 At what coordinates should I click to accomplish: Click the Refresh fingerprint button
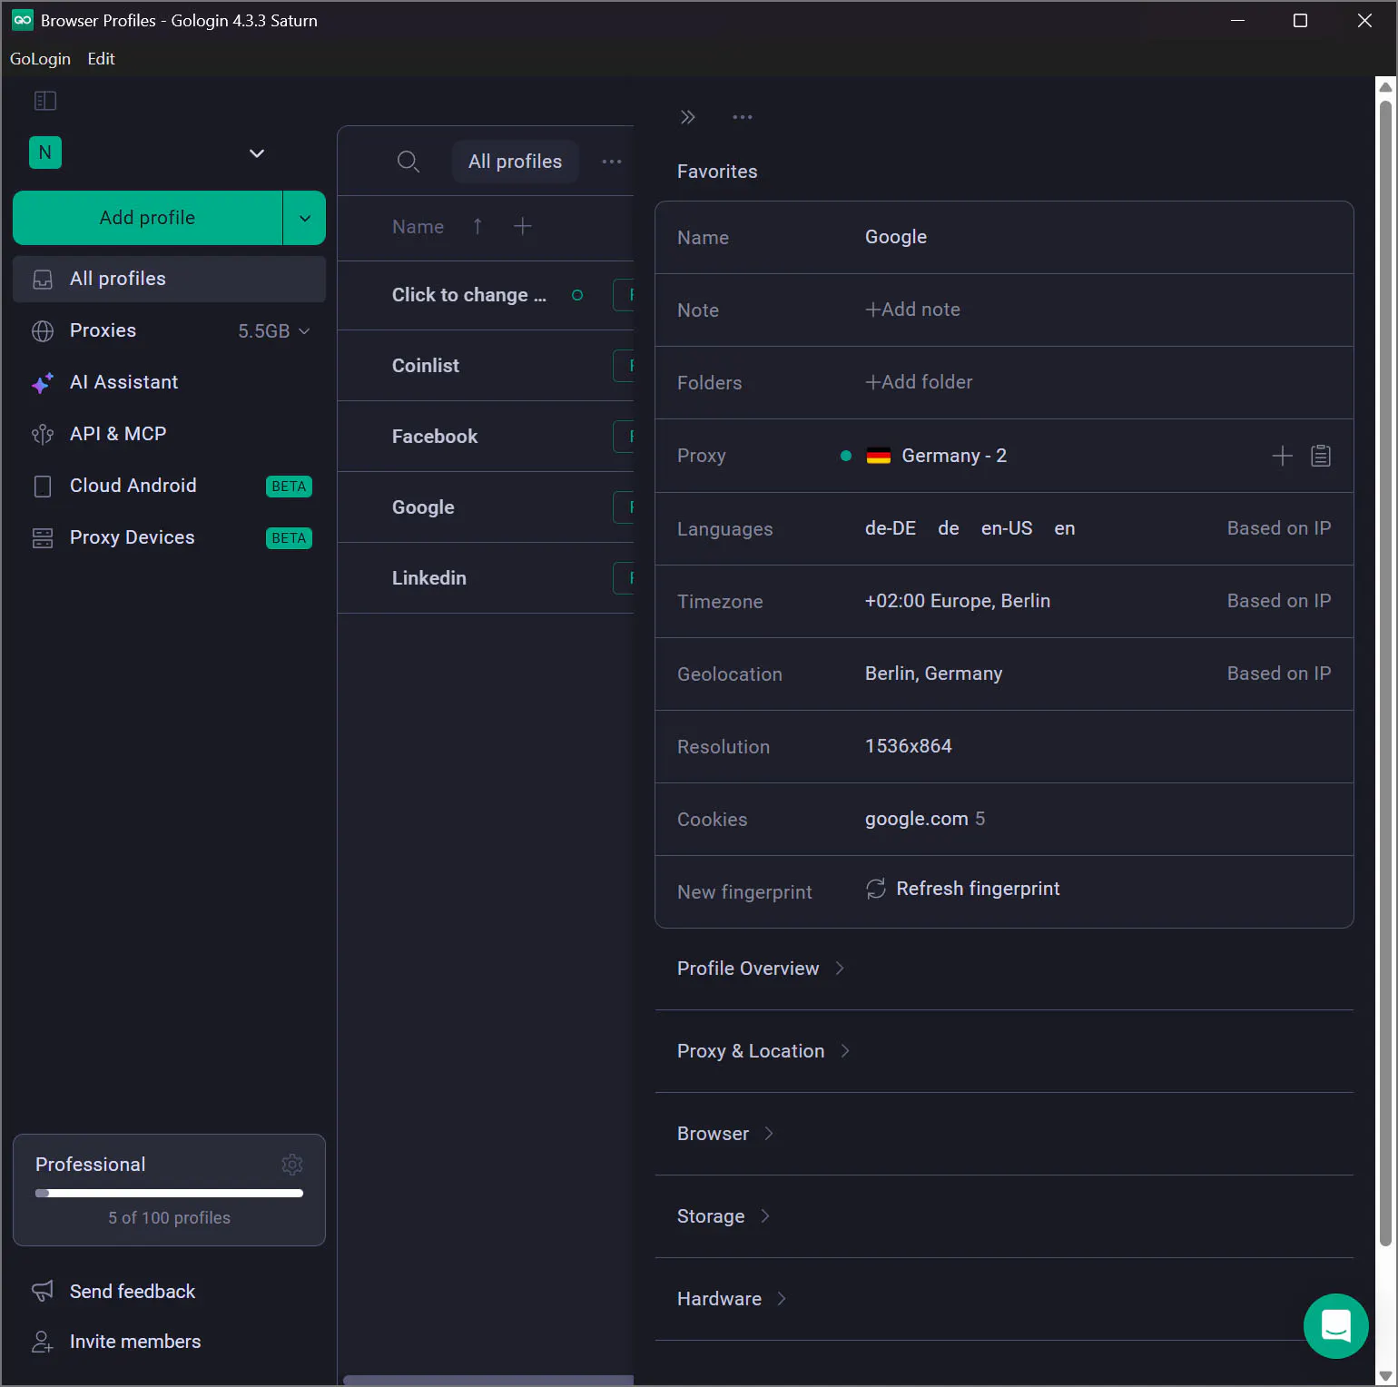(962, 889)
